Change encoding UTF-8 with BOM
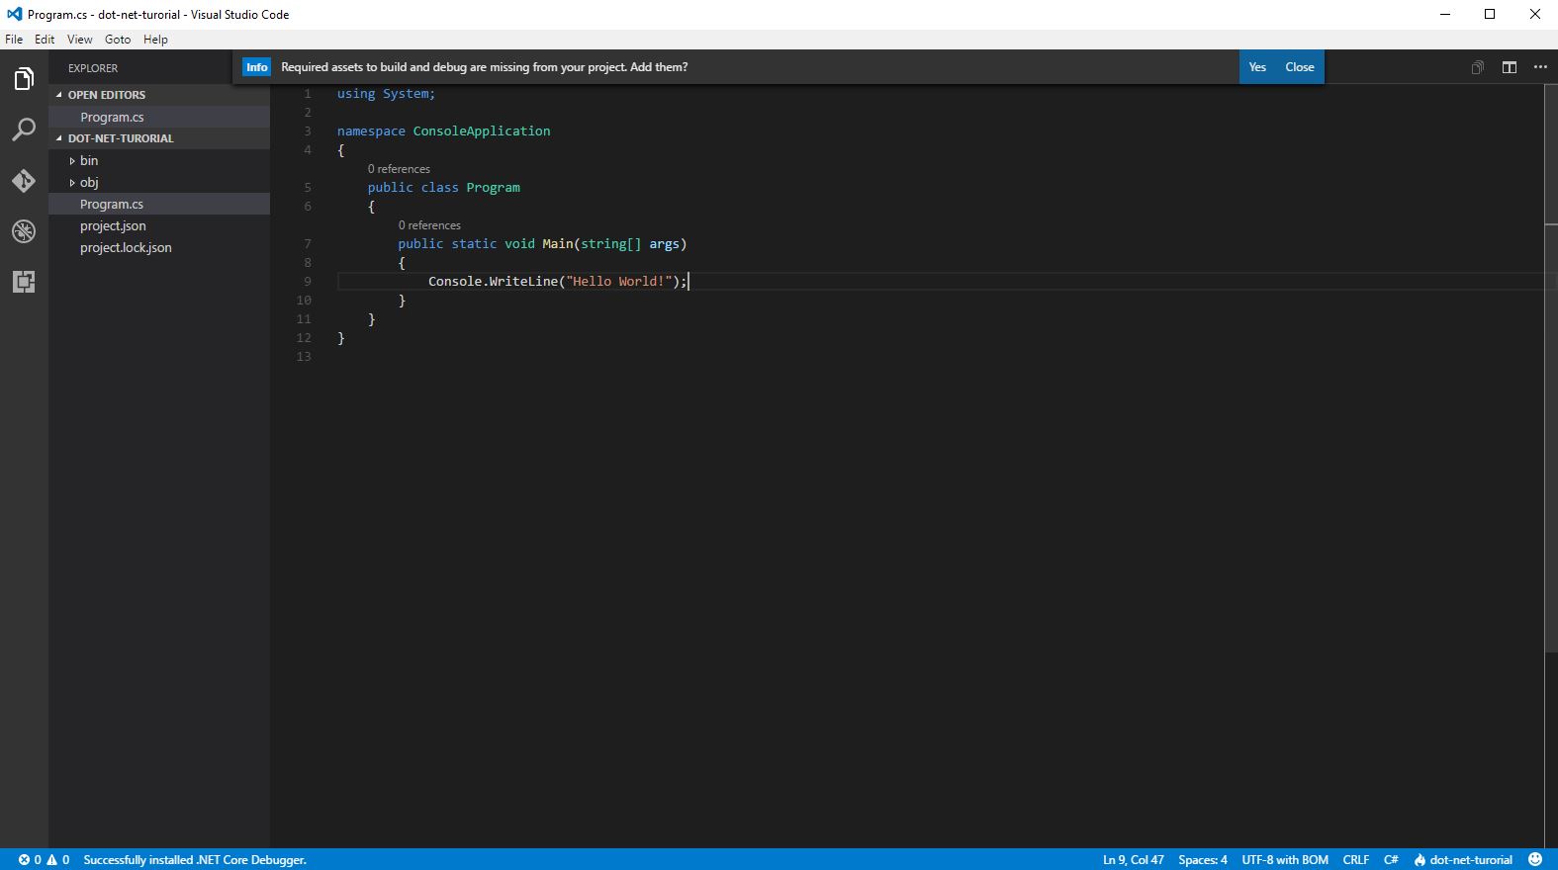This screenshot has height=870, width=1558. [1285, 860]
